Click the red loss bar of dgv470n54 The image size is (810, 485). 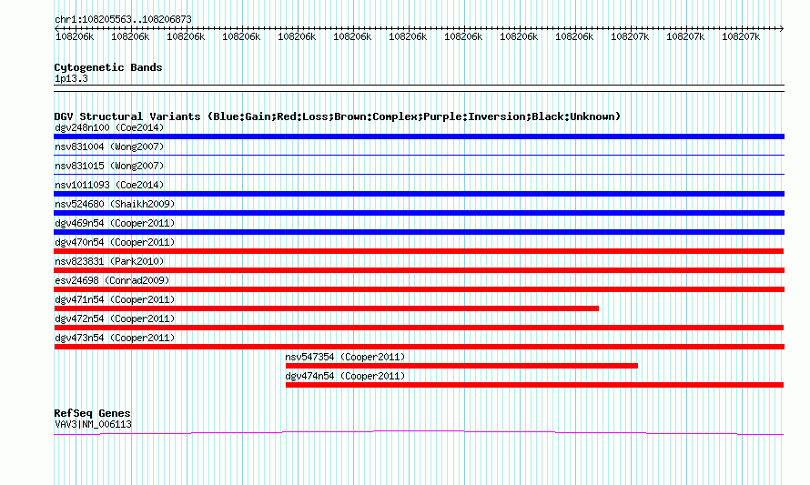click(419, 251)
